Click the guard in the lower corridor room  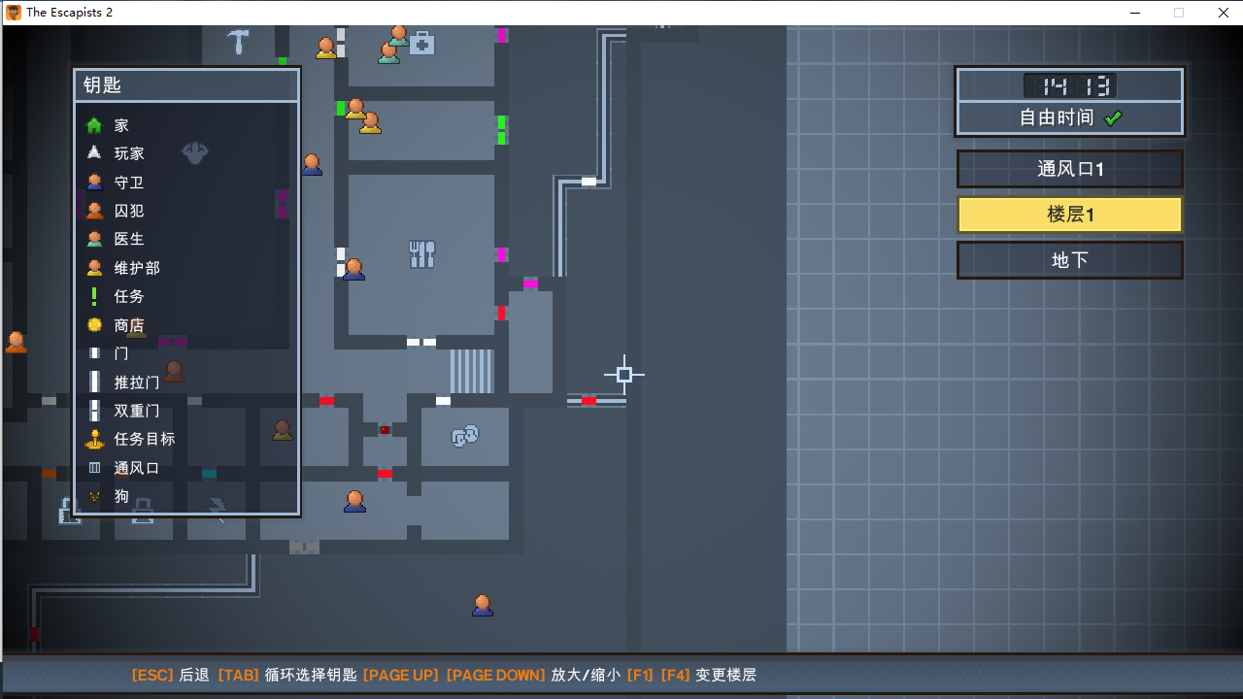(354, 501)
